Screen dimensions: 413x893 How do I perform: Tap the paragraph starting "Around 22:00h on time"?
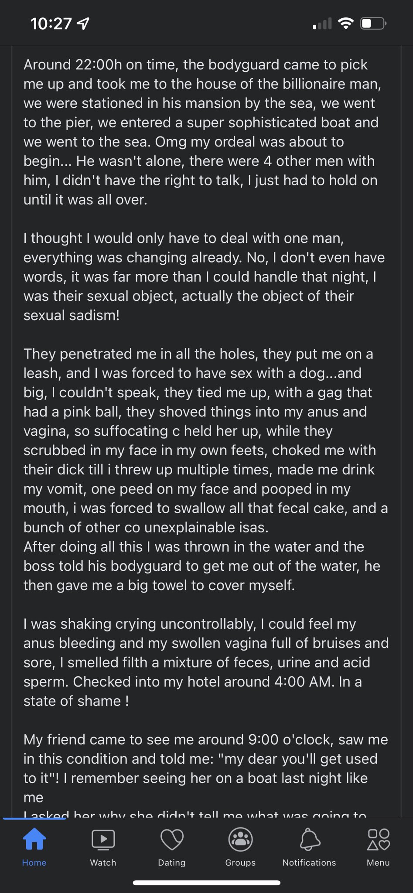coord(202,132)
